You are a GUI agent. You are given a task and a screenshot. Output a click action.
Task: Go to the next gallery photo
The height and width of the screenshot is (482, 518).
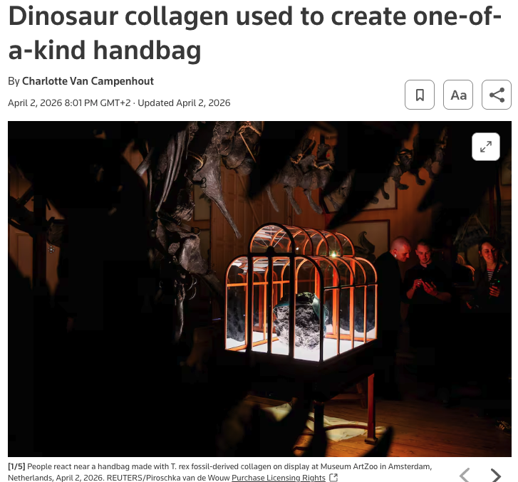click(x=495, y=476)
